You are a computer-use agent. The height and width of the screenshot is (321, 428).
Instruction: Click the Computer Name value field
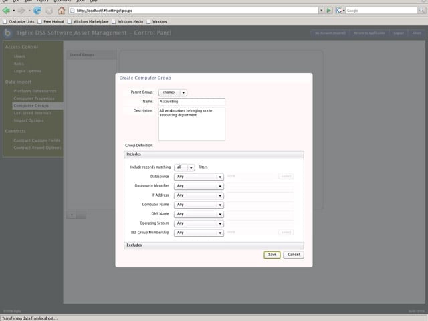tap(260, 205)
